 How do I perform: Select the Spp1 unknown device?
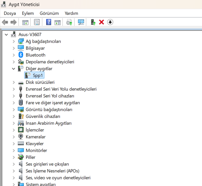[34, 75]
